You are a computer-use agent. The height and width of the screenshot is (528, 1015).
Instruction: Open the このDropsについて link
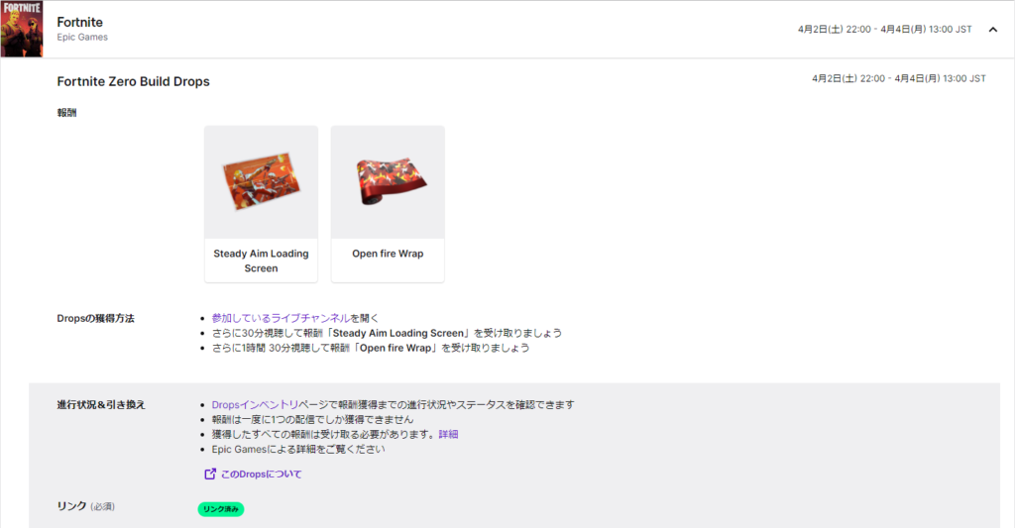click(x=262, y=475)
